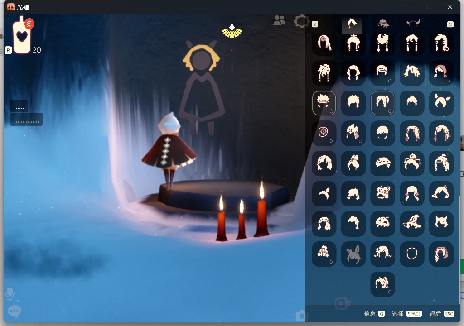Select the ponytail with pink ribbon in last row
464x326 pixels.
tap(382, 284)
